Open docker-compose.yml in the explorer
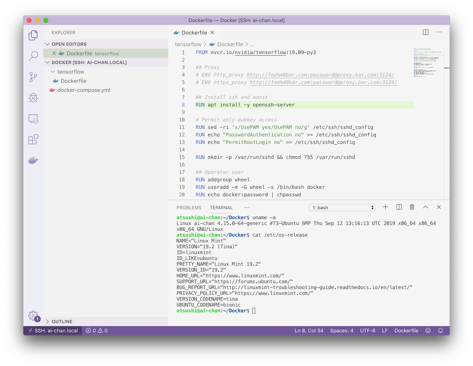This screenshot has width=473, height=366. click(83, 90)
